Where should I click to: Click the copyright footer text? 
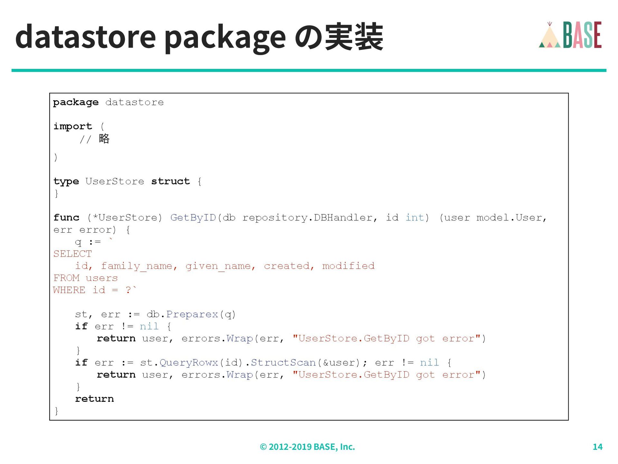[307, 447]
